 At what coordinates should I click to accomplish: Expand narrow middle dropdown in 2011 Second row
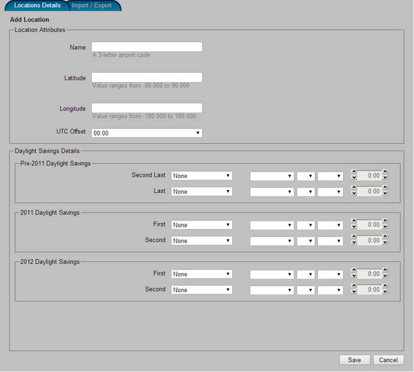click(305, 241)
